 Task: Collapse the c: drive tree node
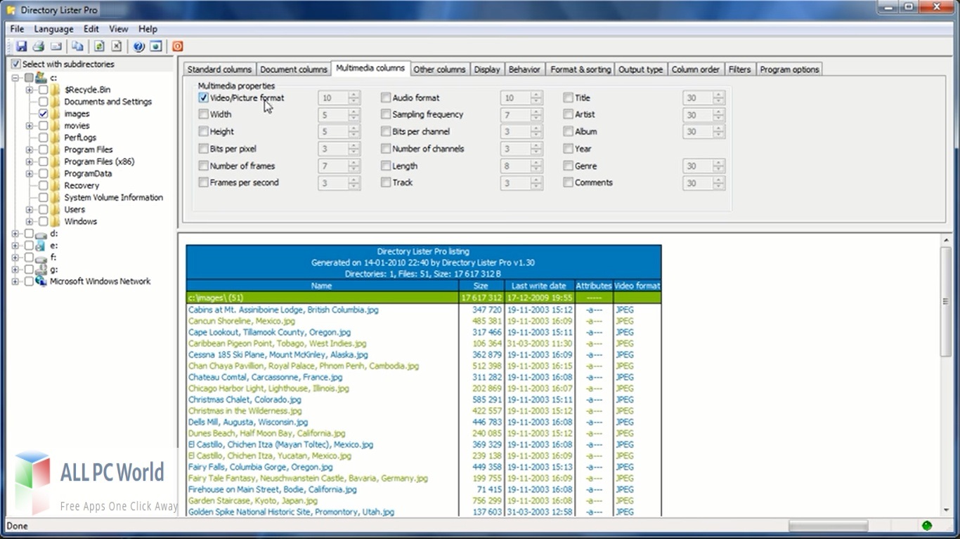15,78
